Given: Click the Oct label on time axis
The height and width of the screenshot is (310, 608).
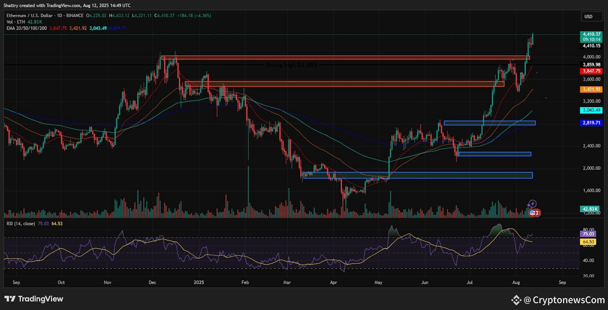Looking at the screenshot, I should [61, 282].
